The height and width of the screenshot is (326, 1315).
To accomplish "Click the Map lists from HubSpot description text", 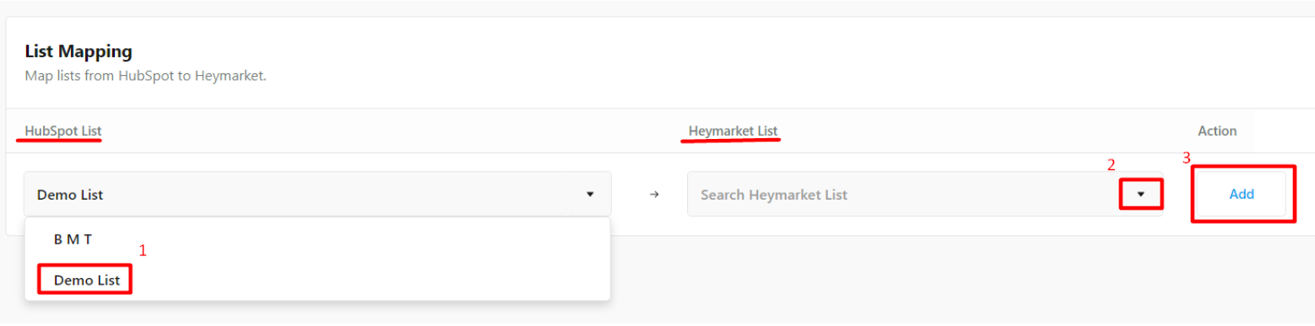I will (x=145, y=76).
